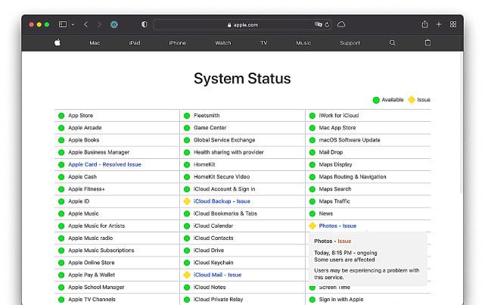The image size is (485, 305).
Task: Click the green status dot for Fleetsmith
Action: point(187,116)
